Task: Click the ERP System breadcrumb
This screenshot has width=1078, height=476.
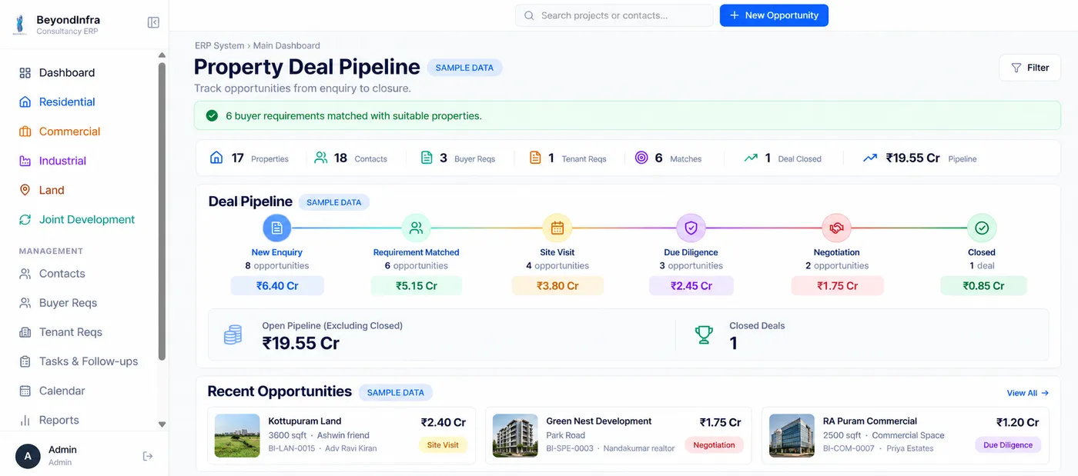Action: tap(219, 45)
